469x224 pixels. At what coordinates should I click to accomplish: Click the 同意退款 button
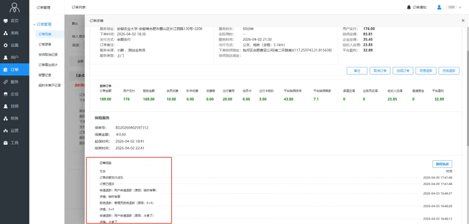click(425, 71)
